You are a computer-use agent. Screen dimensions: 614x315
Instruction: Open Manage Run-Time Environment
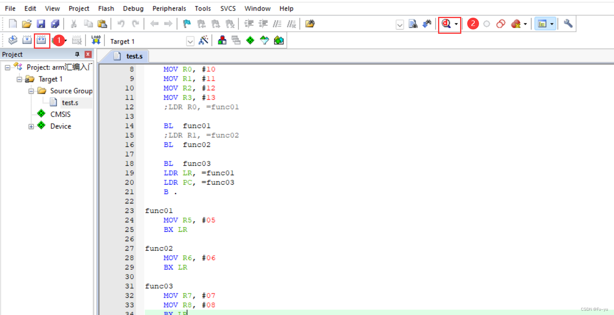250,40
